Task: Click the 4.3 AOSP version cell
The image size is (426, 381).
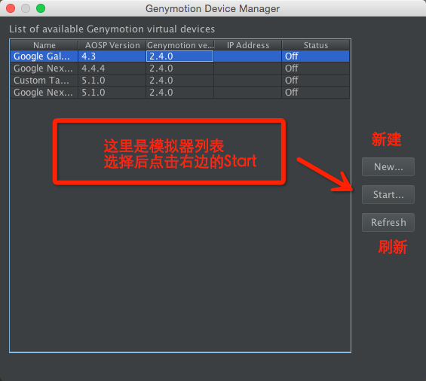Action: pyautogui.click(x=112, y=56)
